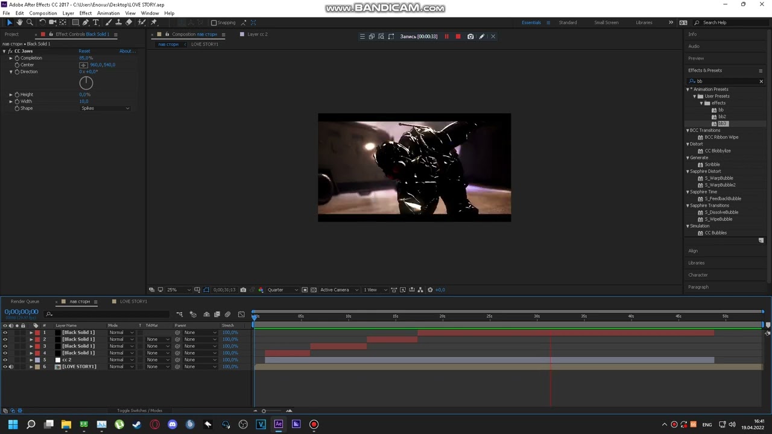Select the Unified Camera tool
This screenshot has width=772, height=434.
pos(52,22)
